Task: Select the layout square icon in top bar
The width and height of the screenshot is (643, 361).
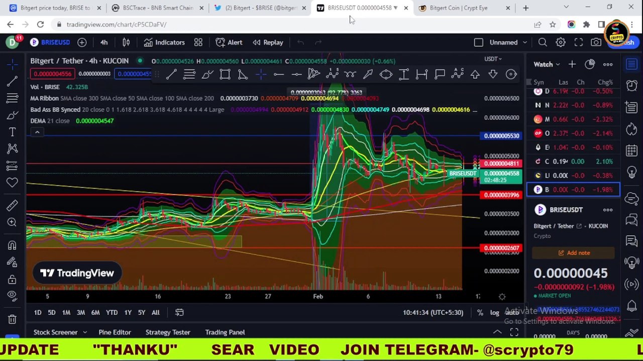Action: pos(479,43)
